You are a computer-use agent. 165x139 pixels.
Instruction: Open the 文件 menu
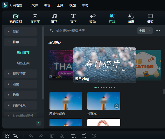(x=35, y=5)
